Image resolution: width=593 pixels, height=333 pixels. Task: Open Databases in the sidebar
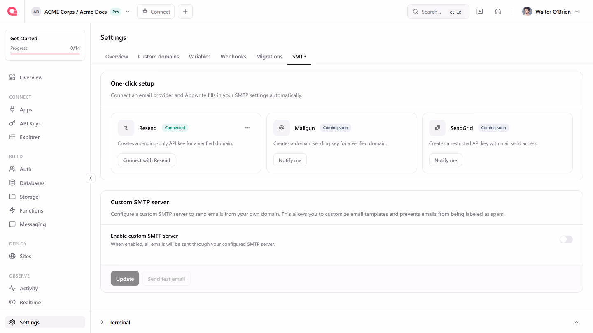pyautogui.click(x=45, y=183)
